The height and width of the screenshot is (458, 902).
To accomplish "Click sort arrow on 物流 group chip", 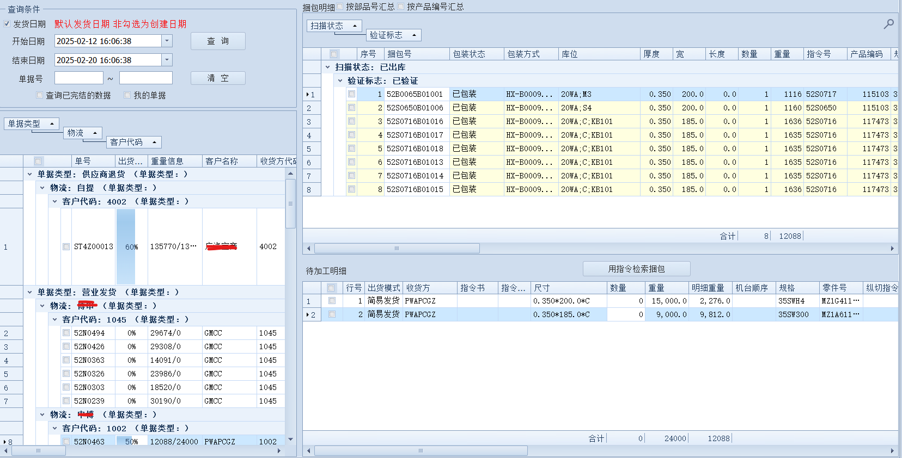I will (95, 133).
